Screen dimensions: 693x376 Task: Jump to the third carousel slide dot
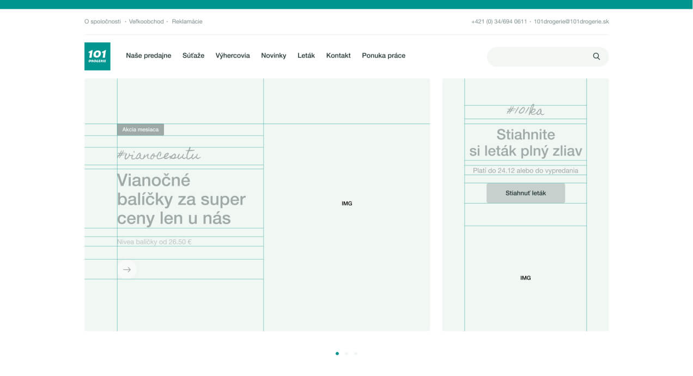pyautogui.click(x=356, y=354)
